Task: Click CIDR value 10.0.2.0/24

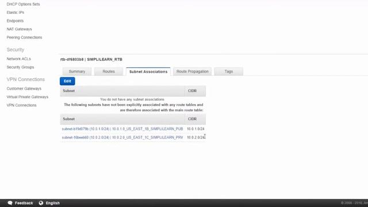Action: [195, 137]
